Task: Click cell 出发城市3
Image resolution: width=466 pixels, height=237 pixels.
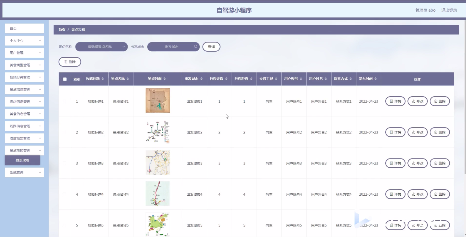Action: coord(194,163)
